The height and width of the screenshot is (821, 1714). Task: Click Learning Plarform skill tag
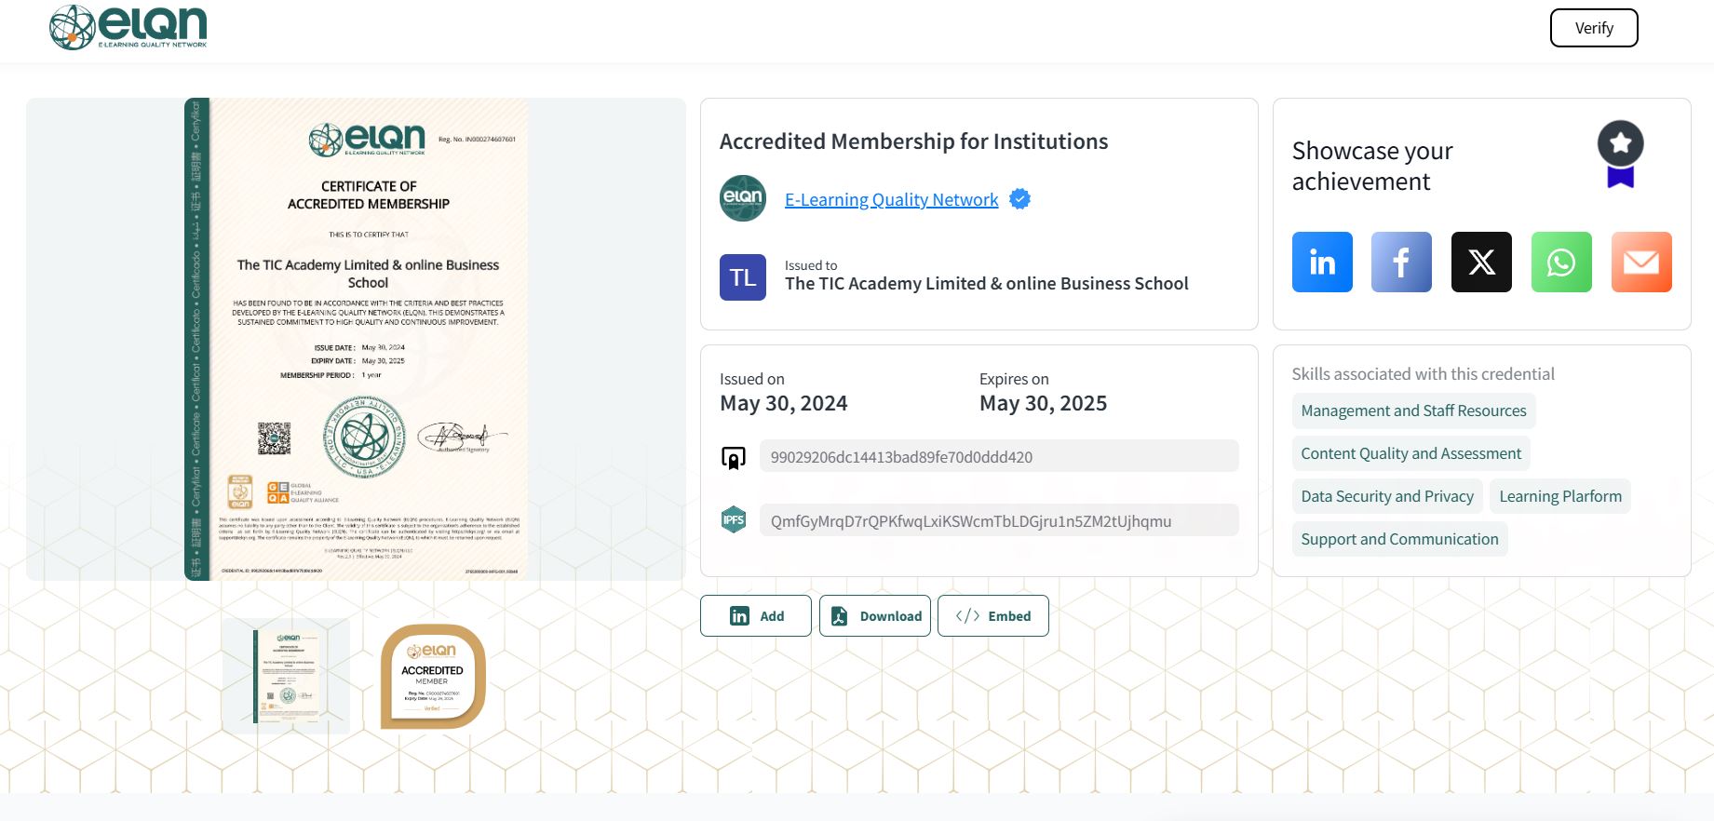coord(1560,496)
